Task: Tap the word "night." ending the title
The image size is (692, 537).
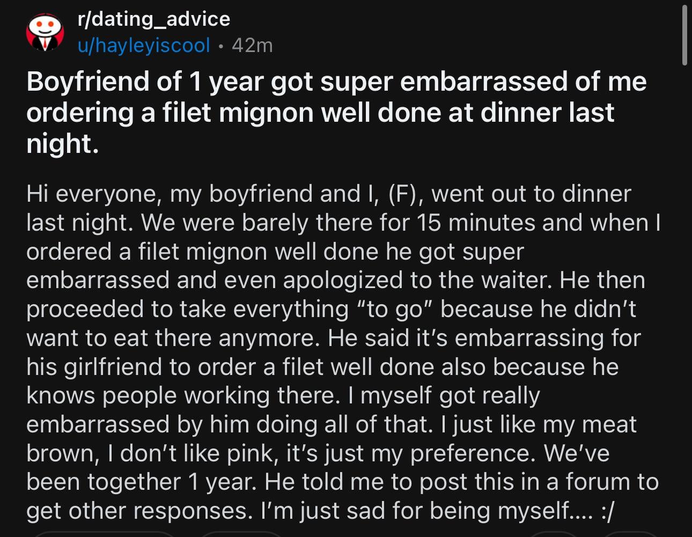Action: [x=63, y=144]
